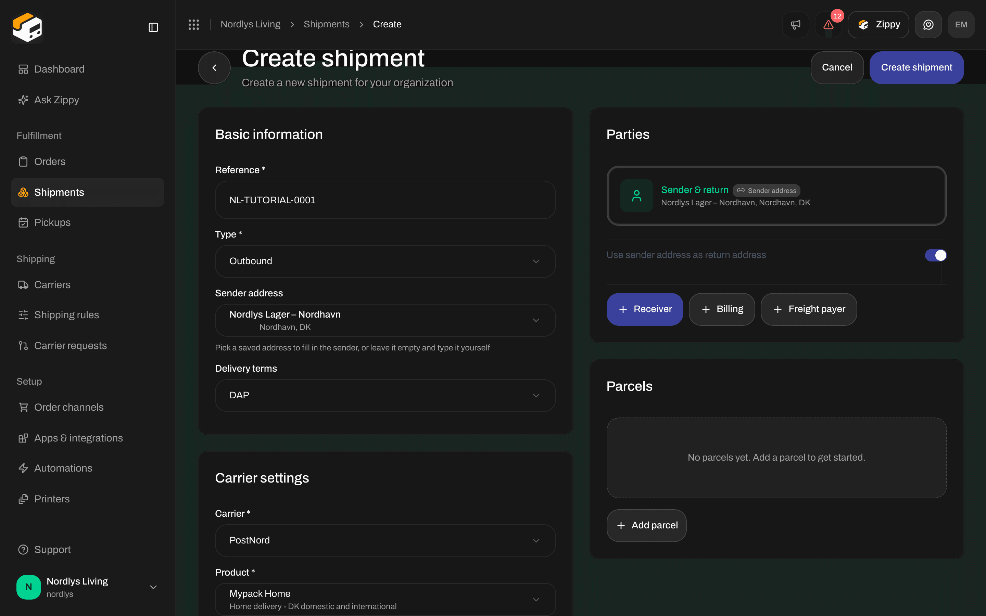The image size is (986, 616).
Task: Open Shipping rules in the sidebar
Action: [x=88, y=315]
